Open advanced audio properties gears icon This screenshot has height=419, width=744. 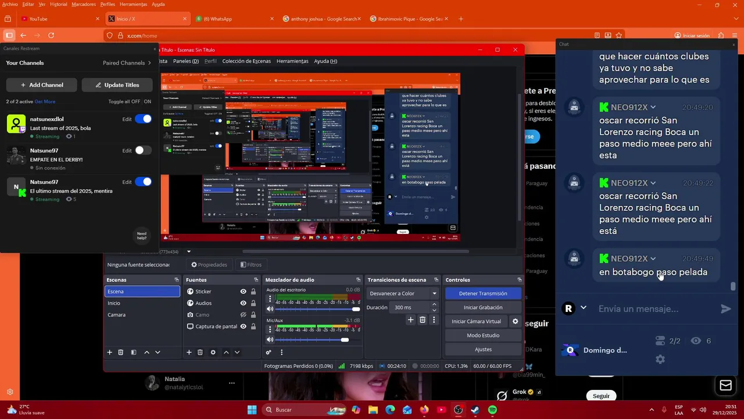coord(269,352)
